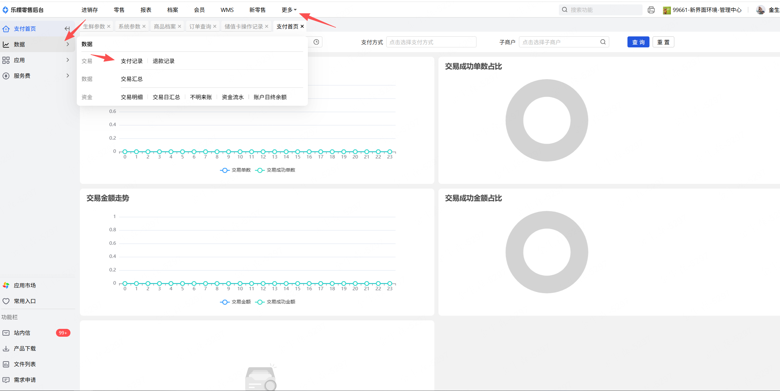The height and width of the screenshot is (391, 780).
Task: Collapse the sidebar with the arrow icon
Action: 67,29
